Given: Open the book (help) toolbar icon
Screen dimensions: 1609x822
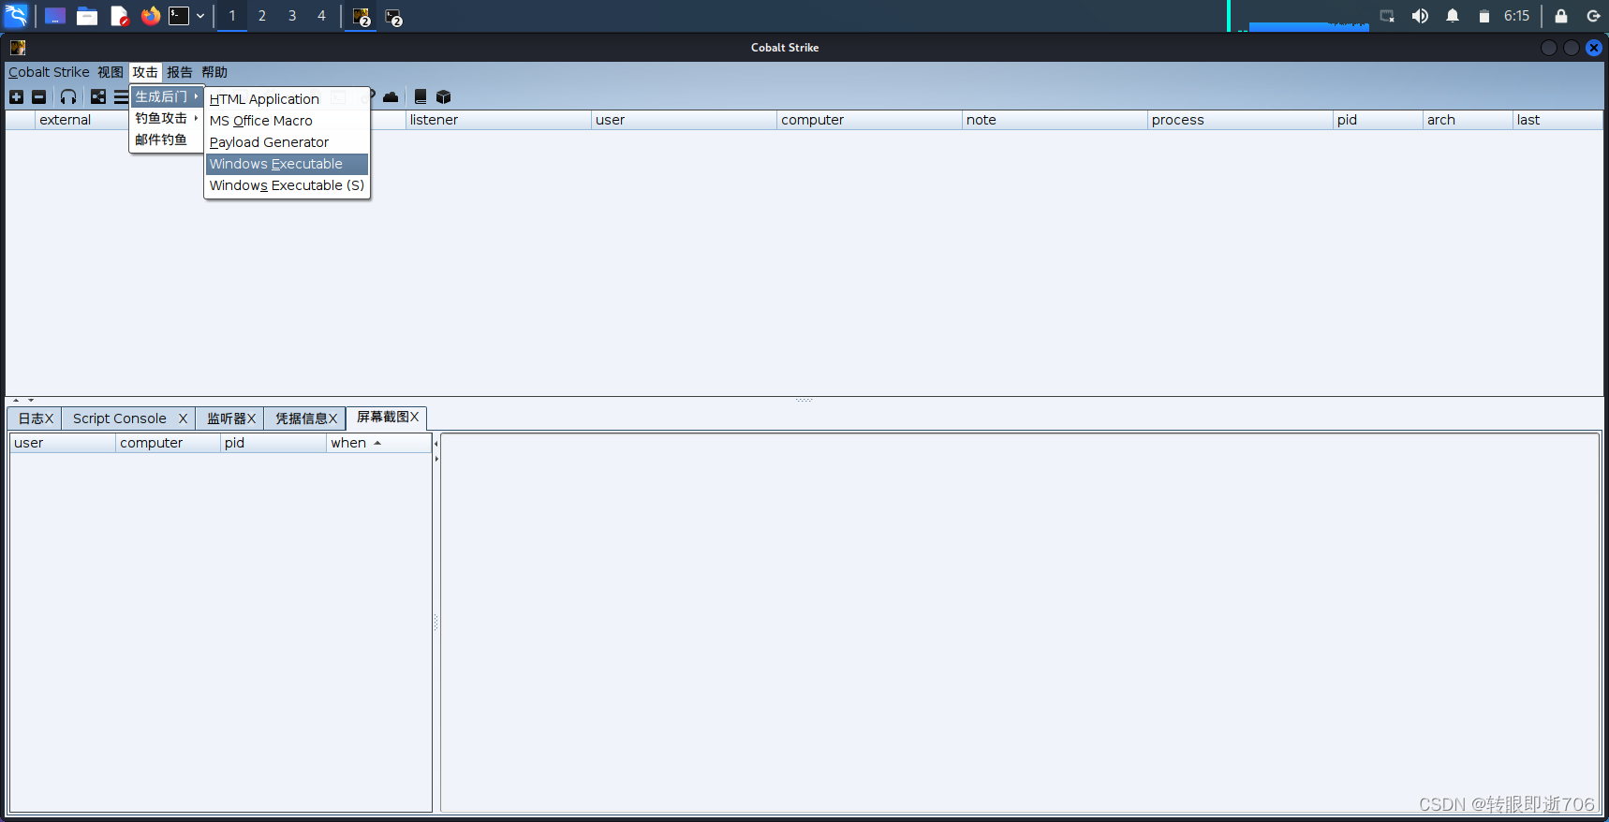Looking at the screenshot, I should tap(421, 96).
